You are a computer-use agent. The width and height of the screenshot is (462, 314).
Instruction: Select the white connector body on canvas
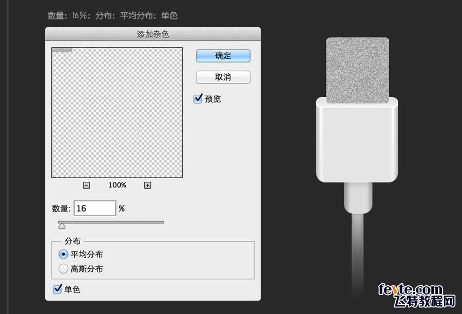coord(357,141)
